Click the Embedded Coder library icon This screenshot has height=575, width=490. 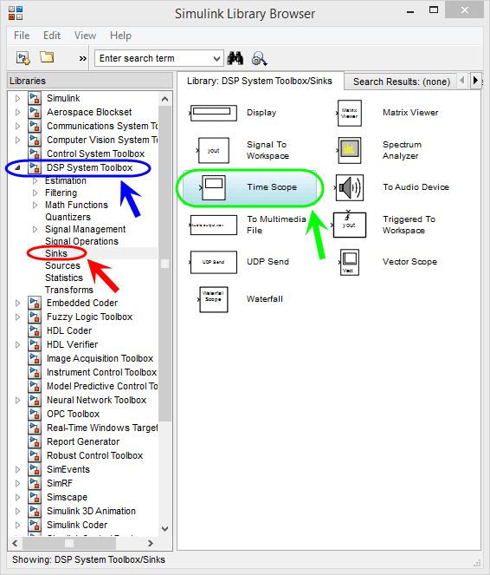(35, 303)
